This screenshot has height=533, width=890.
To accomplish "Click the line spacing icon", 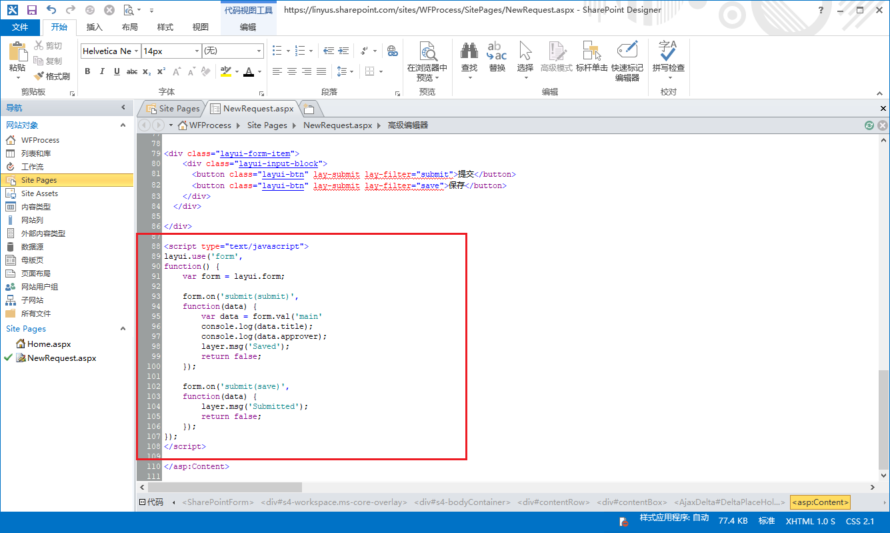I will pyautogui.click(x=341, y=71).
